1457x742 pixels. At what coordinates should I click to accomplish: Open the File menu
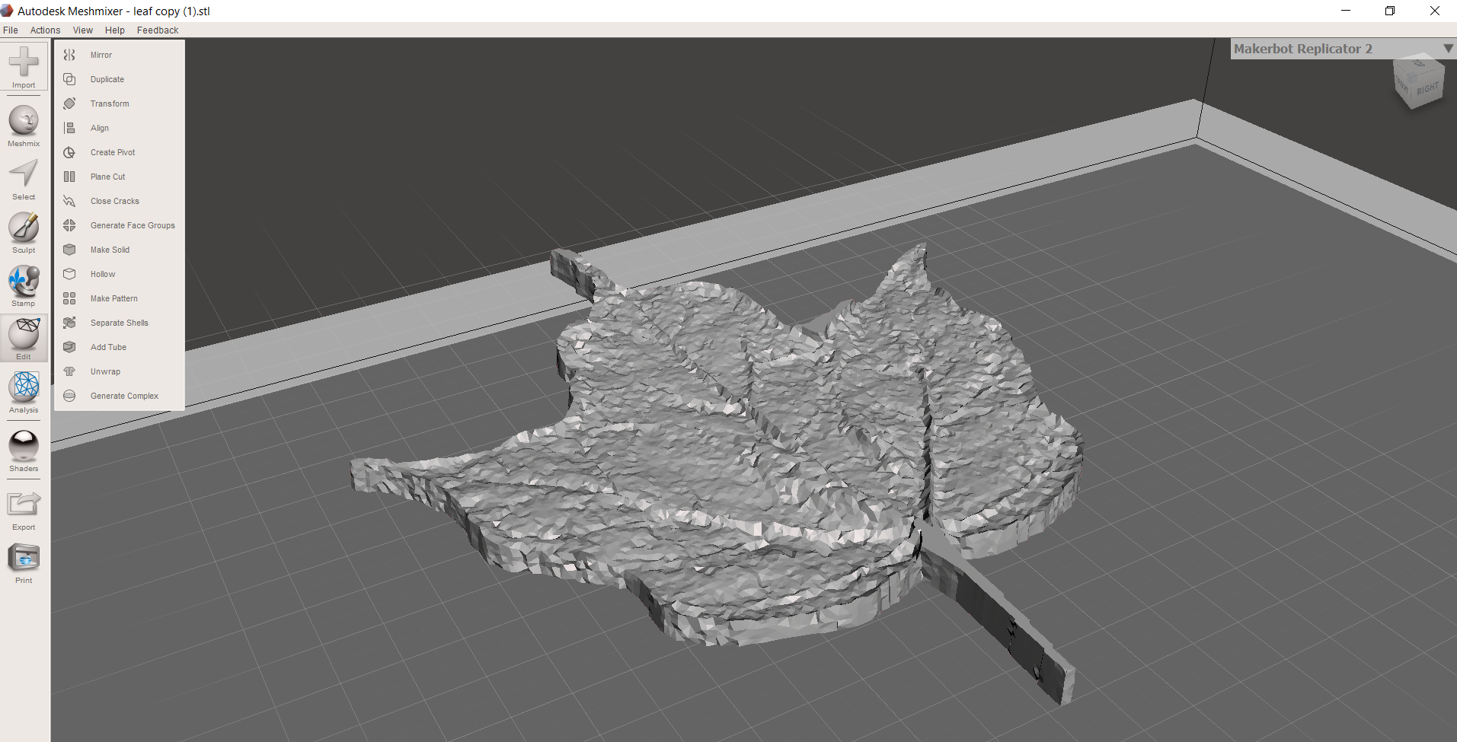point(10,30)
